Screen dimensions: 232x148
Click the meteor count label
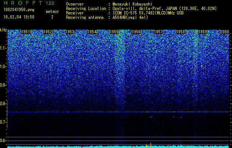click(x=52, y=11)
